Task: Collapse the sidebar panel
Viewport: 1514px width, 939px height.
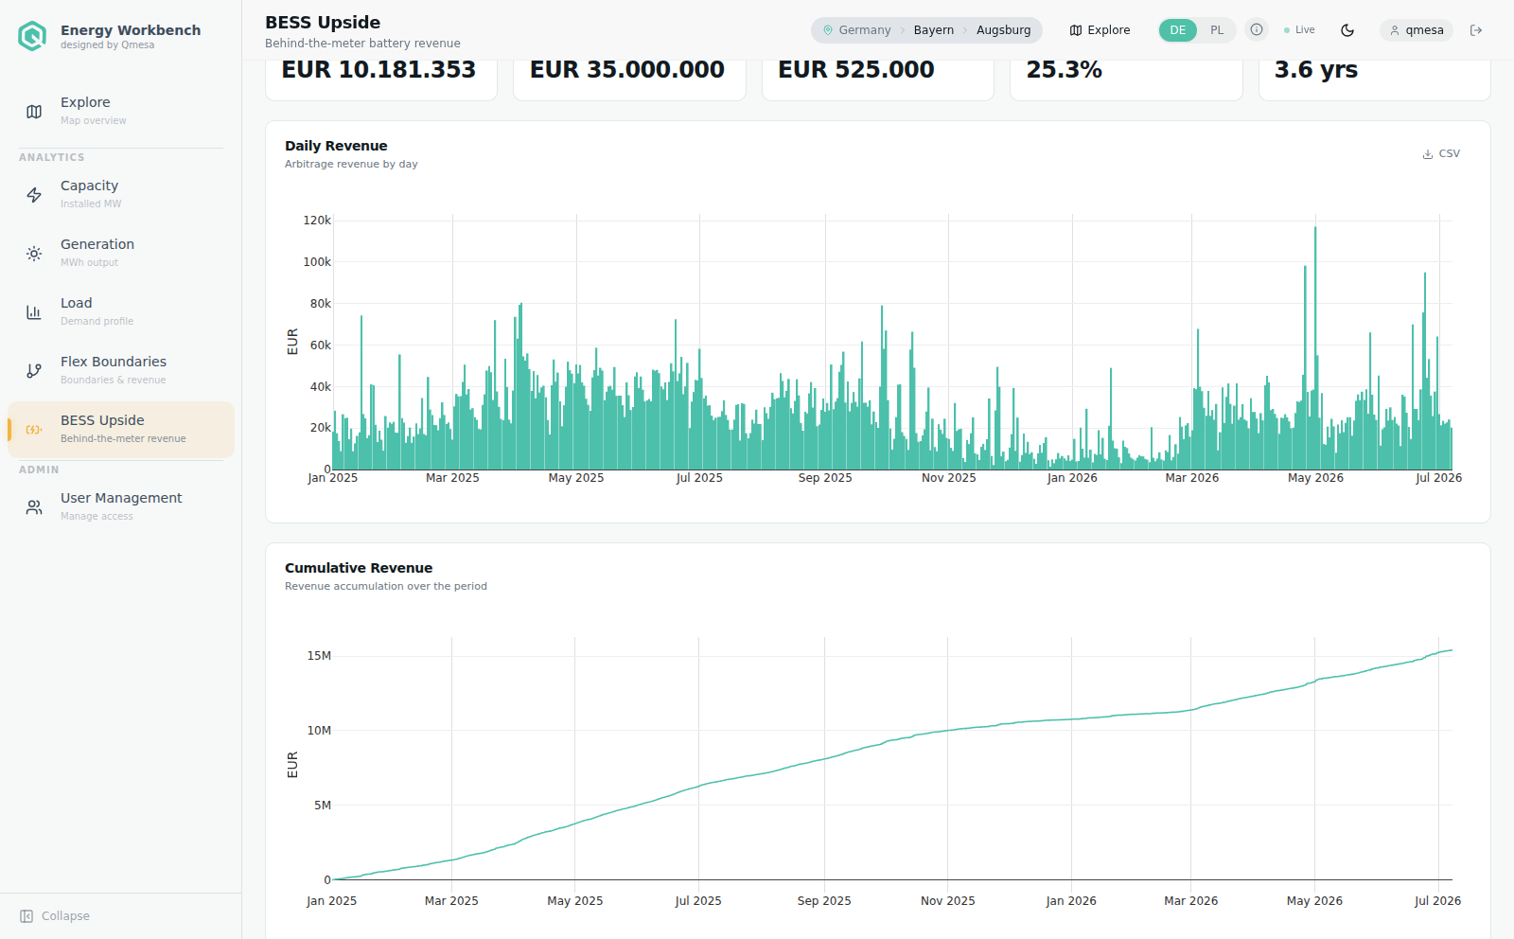Action: tap(55, 916)
